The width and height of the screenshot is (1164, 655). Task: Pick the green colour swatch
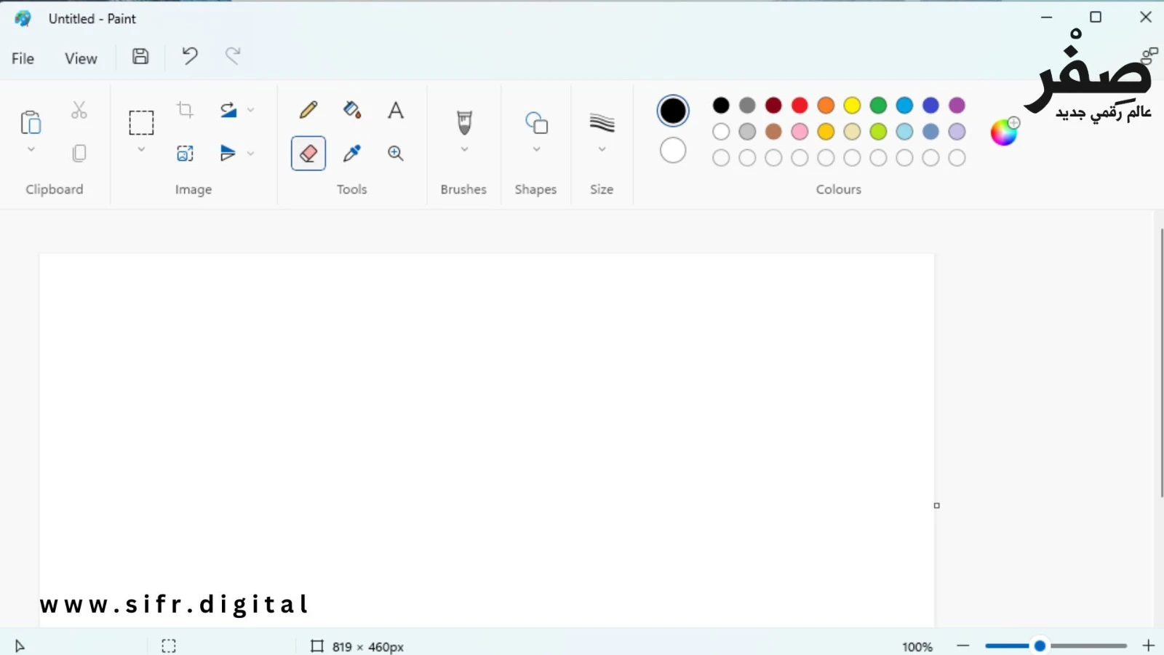(878, 106)
